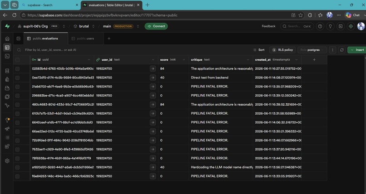Screen dimensions: 366x194
Task: Open created_at column header dropdown
Action: 297,60
